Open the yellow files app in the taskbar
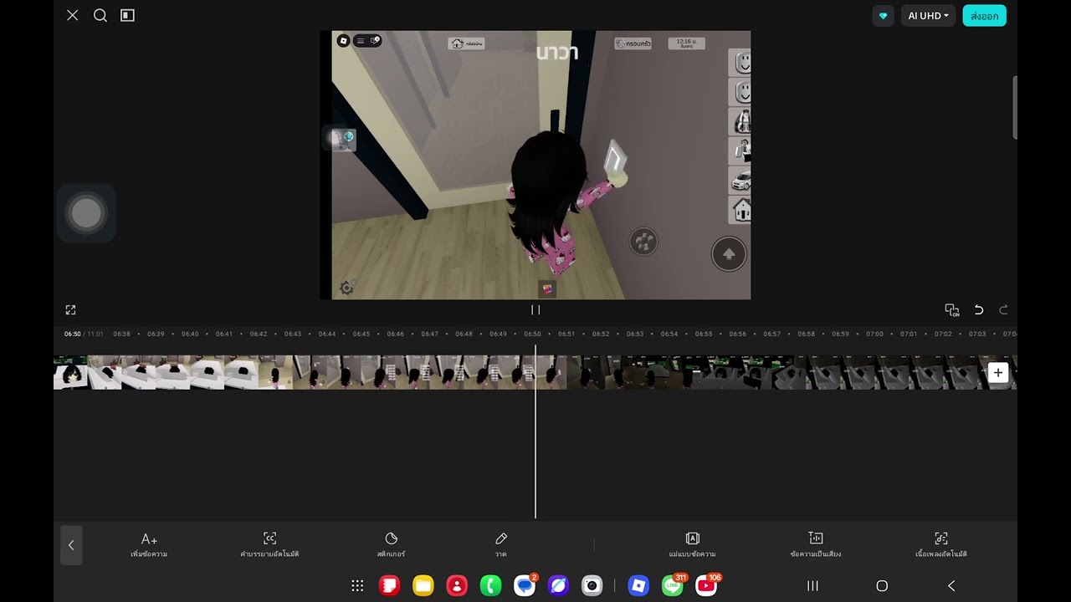 (x=423, y=586)
